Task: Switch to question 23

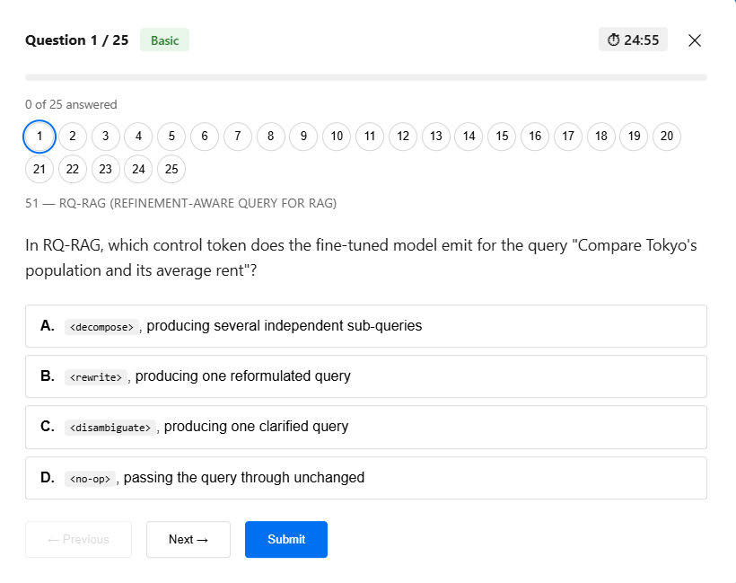Action: [x=106, y=169]
